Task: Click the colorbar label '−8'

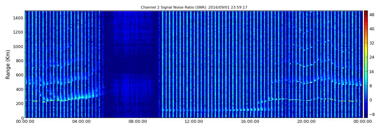Action: (371, 114)
